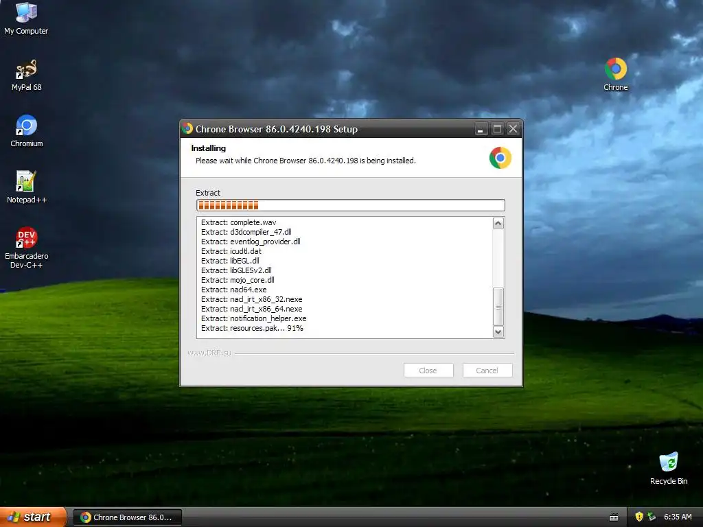Click the 'Extract: eventlog_provider.dll' line
The height and width of the screenshot is (527, 703).
click(x=251, y=242)
